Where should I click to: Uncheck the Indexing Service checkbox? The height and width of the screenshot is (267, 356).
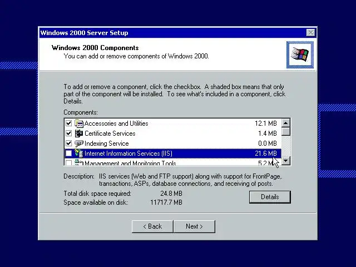coord(68,144)
